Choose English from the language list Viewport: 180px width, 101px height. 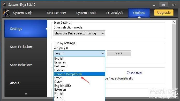click(x=79, y=59)
